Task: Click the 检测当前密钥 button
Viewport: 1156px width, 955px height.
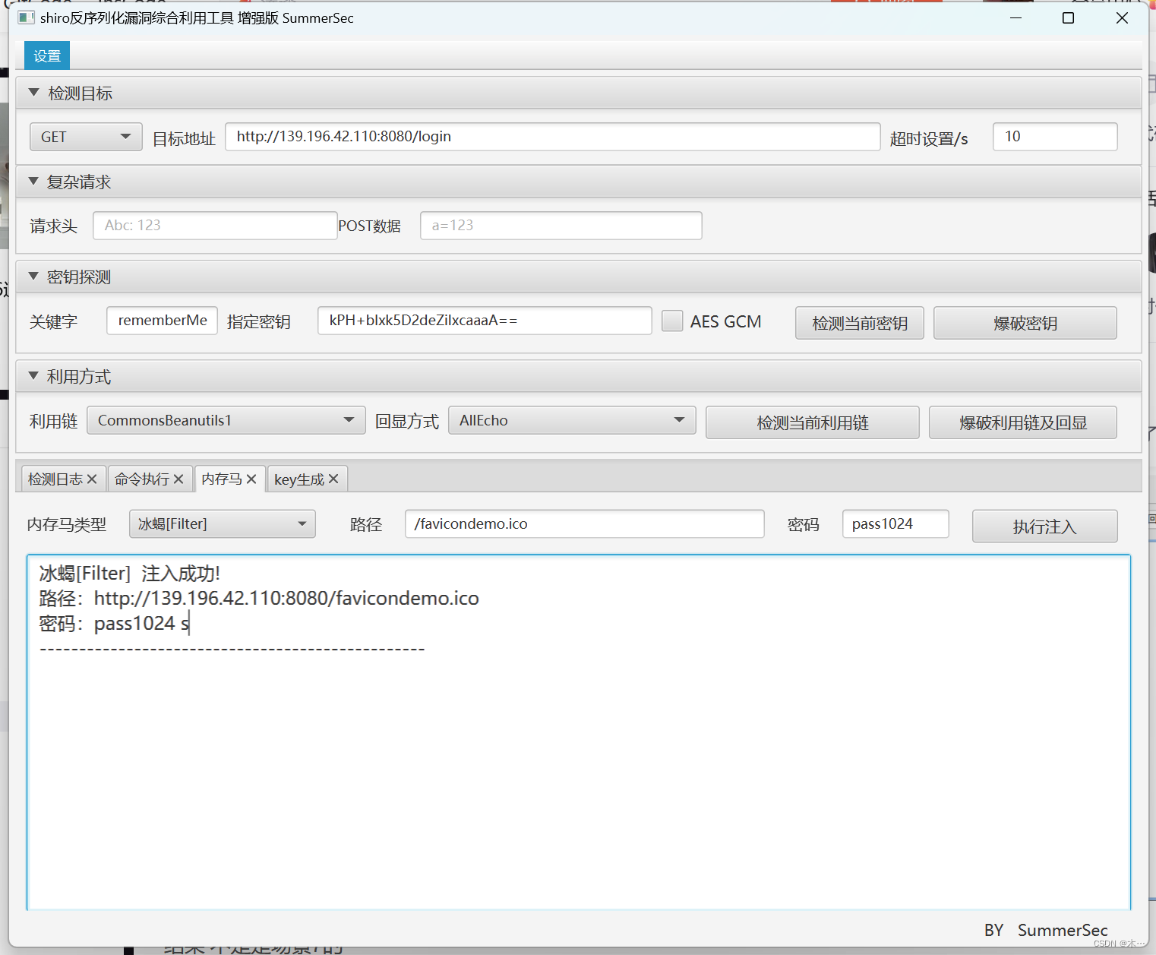Action: (x=860, y=323)
